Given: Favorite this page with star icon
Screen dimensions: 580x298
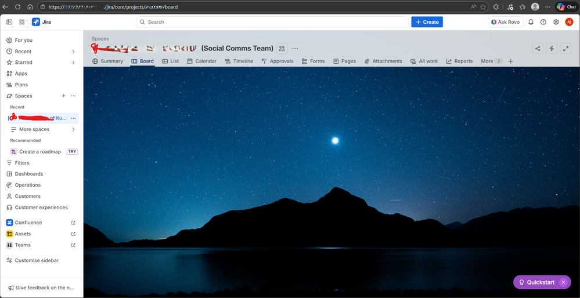Looking at the screenshot, I should 482,6.
